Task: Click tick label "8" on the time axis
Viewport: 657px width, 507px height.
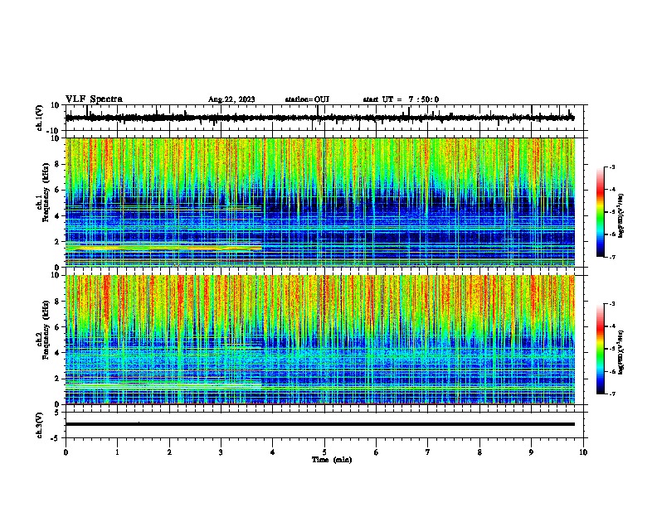Action: coord(479,452)
